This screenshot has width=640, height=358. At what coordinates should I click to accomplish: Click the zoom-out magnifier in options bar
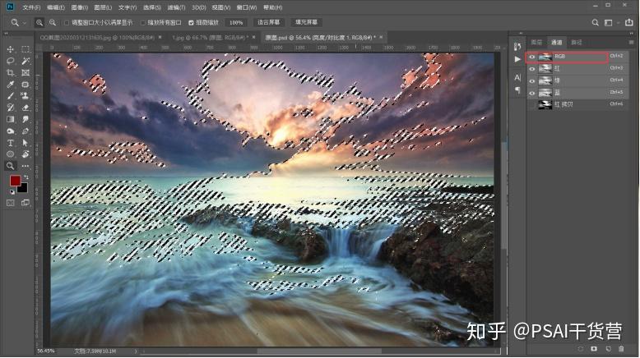(x=53, y=23)
